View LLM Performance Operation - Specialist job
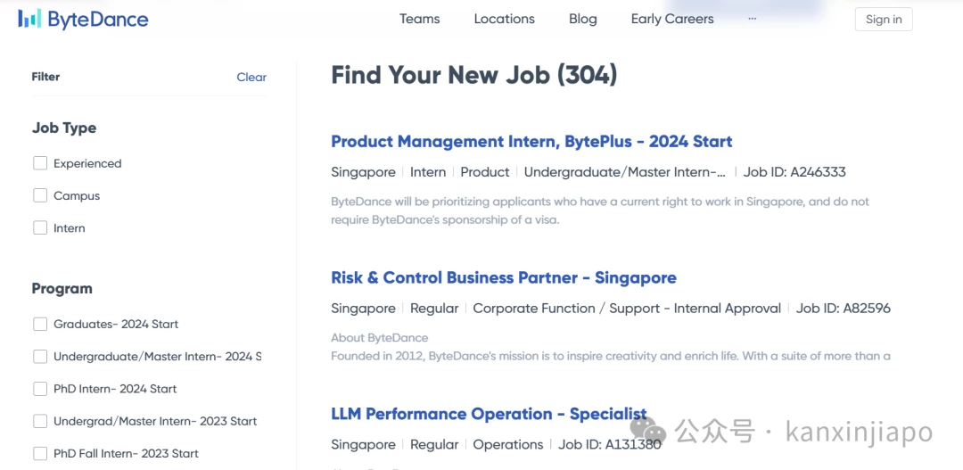 [488, 414]
